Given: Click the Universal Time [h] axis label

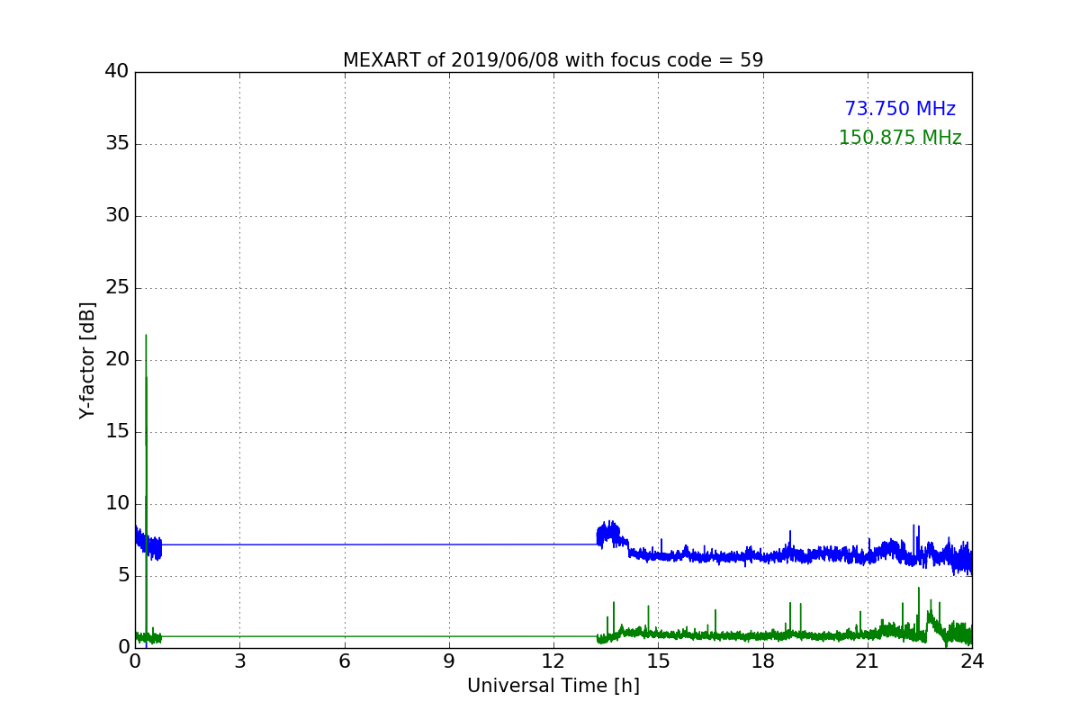Looking at the screenshot, I should click(x=553, y=686).
